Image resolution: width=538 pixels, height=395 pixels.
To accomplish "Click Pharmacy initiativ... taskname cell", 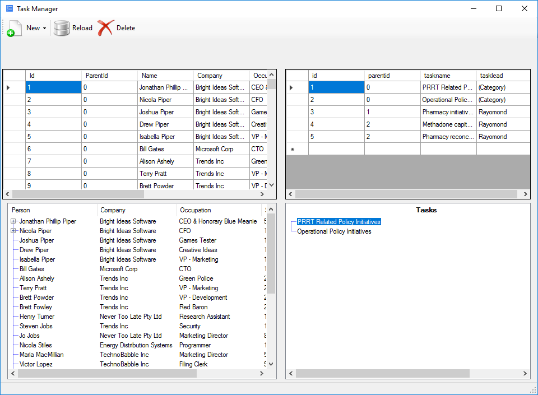I will [x=448, y=112].
